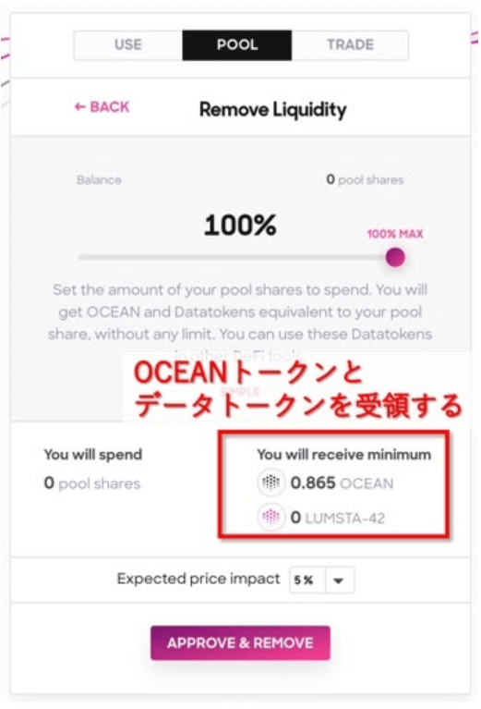Switch to the POOL tab
The image size is (481, 709).
[x=237, y=44]
